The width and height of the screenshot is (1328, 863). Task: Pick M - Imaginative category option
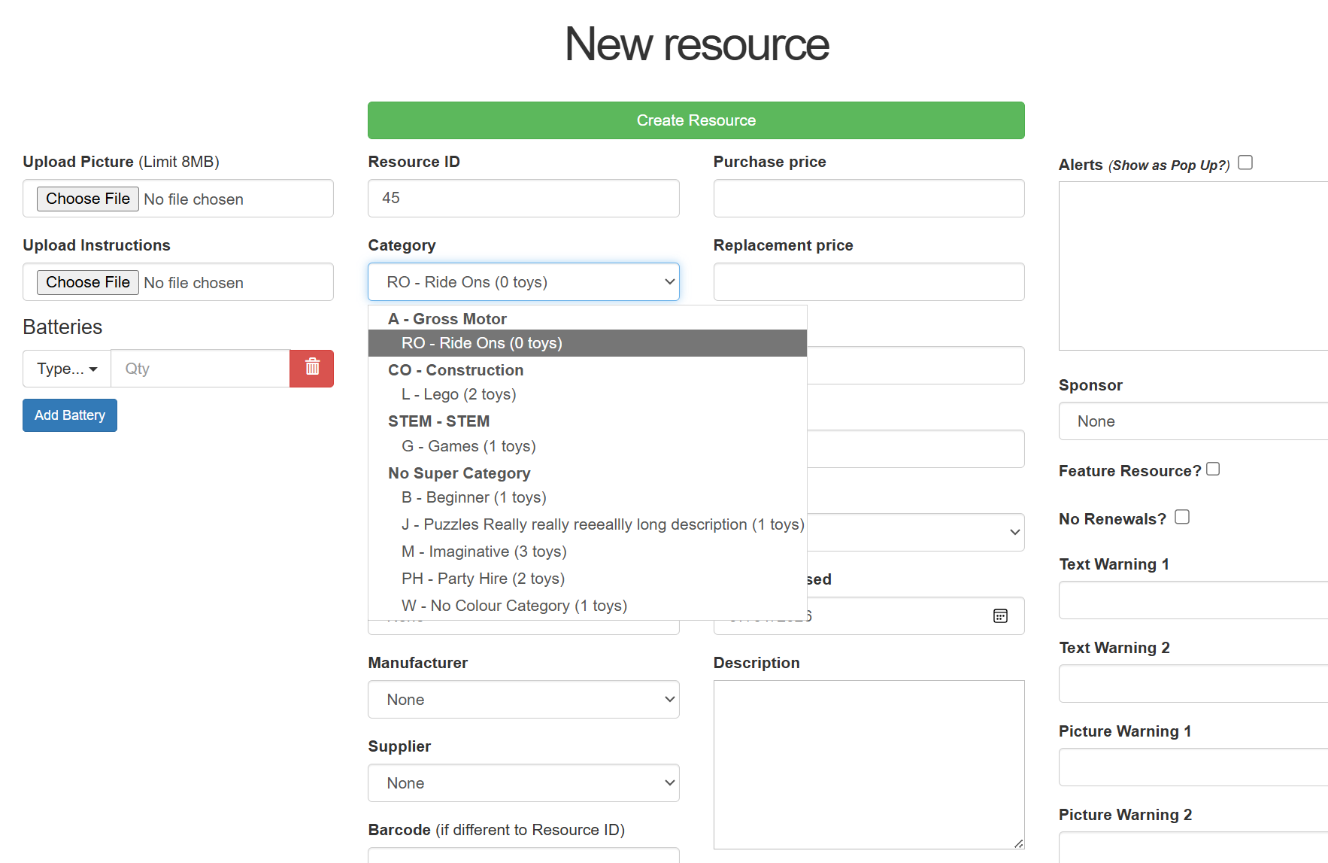point(484,552)
